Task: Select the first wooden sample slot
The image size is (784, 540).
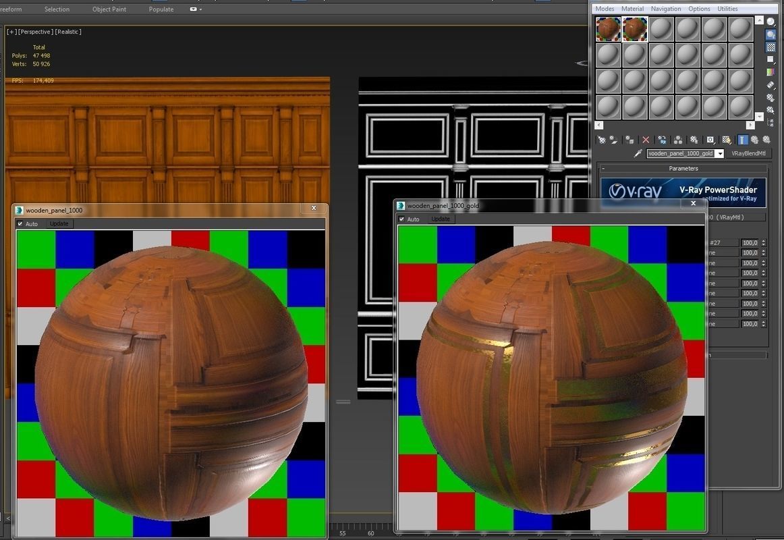Action: pos(609,29)
